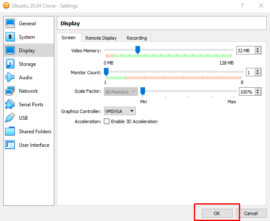Open the Storage disk icon
The width and height of the screenshot is (270, 221).
[10, 64]
